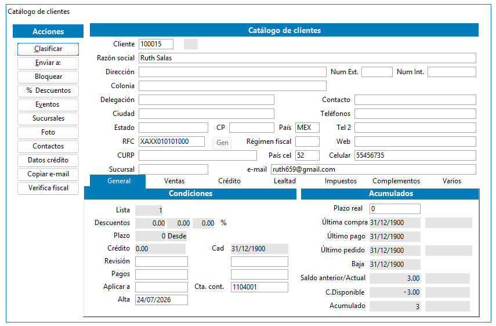Focus the Dirección input field
This screenshot has height=326, width=496.
[233, 72]
